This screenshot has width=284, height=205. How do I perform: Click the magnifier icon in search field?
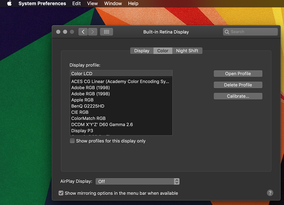pyautogui.click(x=227, y=32)
